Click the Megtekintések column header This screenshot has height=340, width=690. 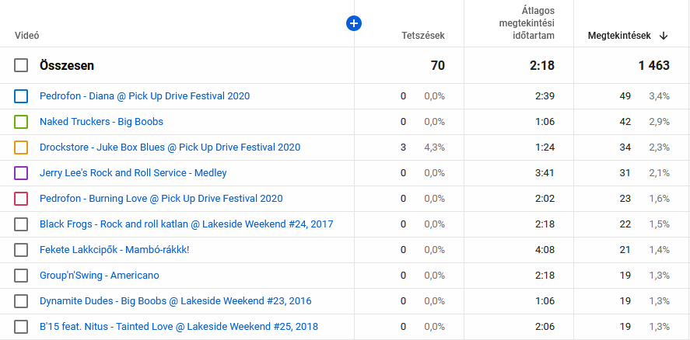pyautogui.click(x=620, y=36)
